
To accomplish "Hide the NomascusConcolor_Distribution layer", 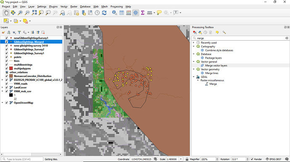I will coord(6,76).
